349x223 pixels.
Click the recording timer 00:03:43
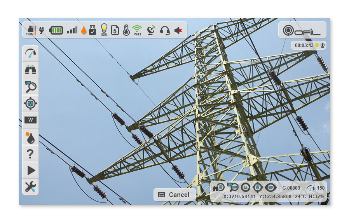pos(304,45)
